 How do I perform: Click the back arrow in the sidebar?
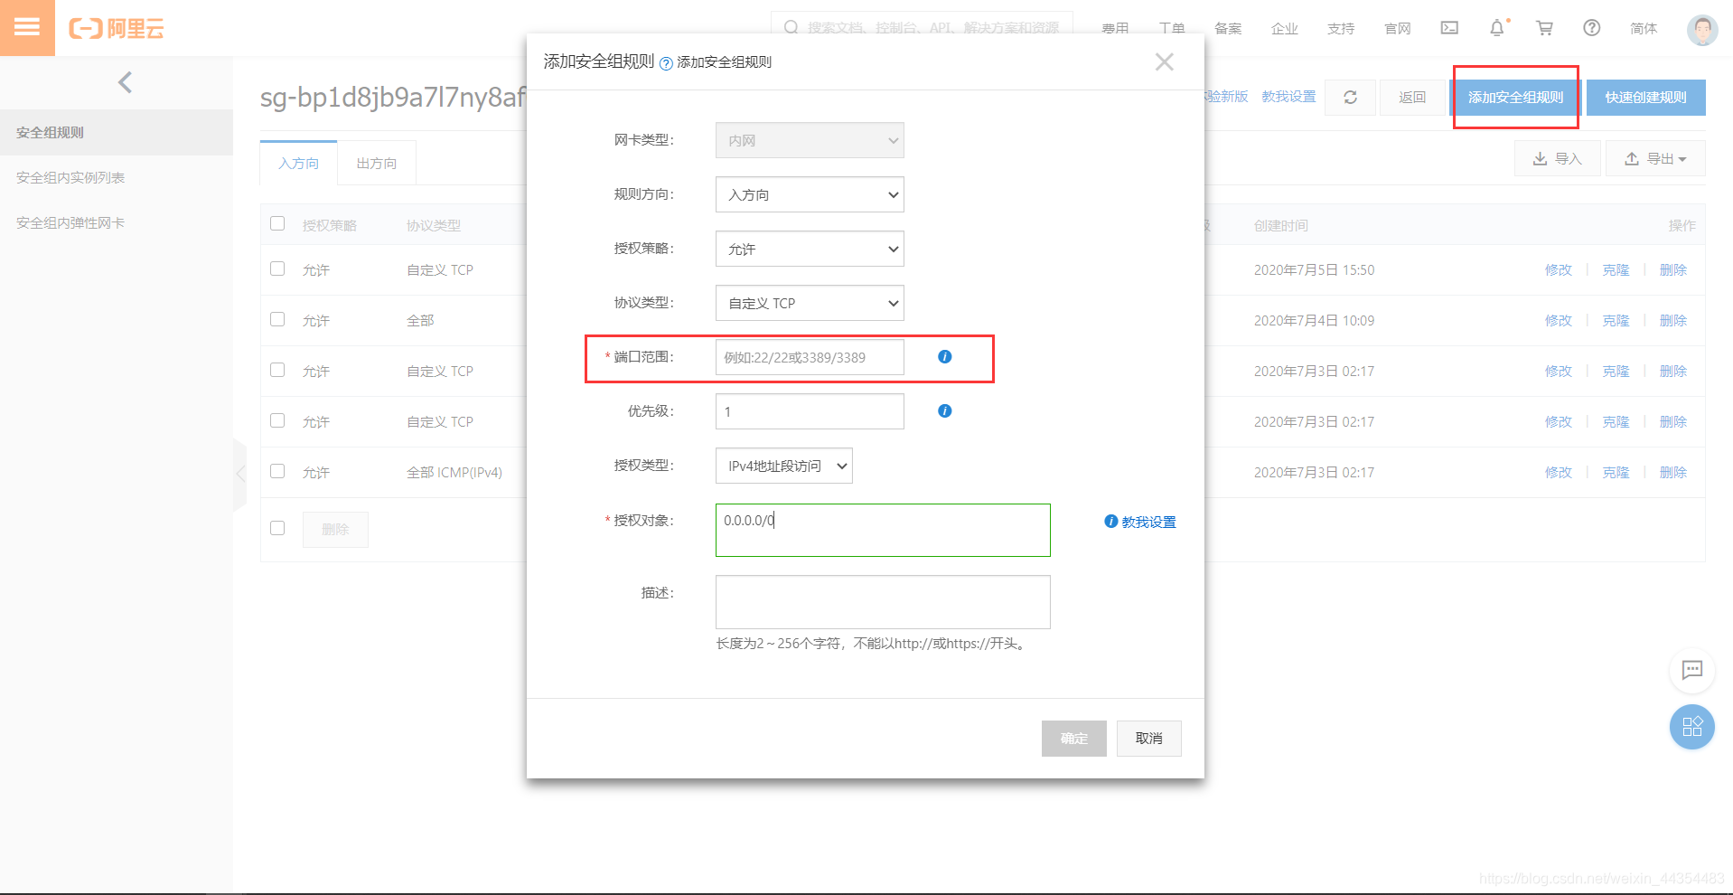pyautogui.click(x=124, y=82)
